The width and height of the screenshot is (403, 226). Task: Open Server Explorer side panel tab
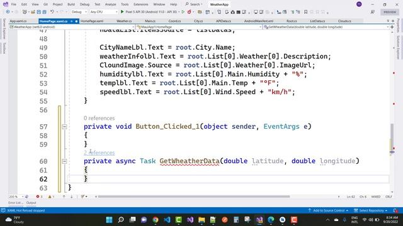click(4, 29)
